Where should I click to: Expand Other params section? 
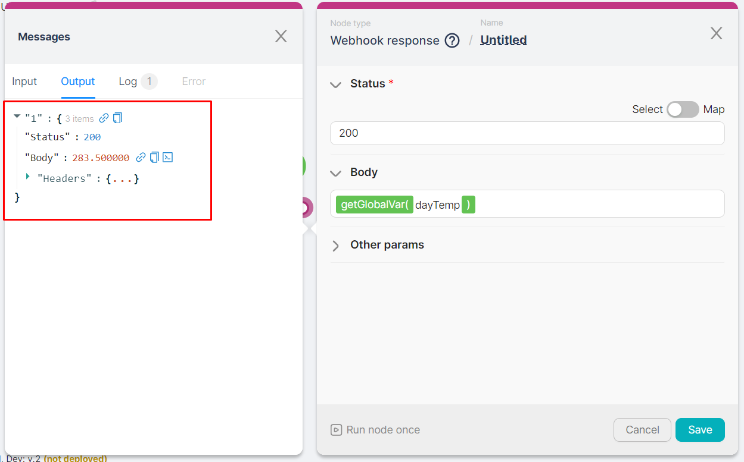335,246
